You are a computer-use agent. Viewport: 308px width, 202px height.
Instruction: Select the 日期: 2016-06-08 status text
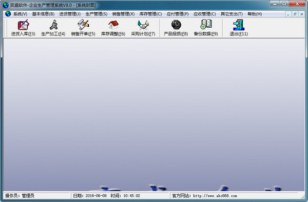[90, 196]
